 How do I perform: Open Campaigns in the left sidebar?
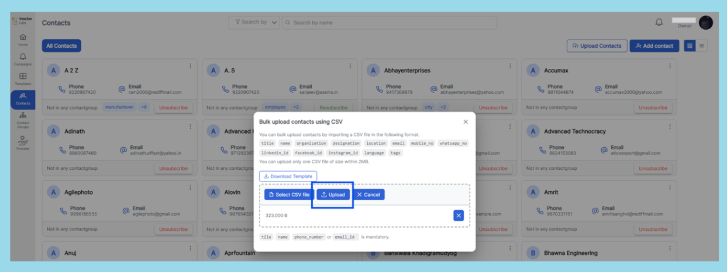[x=23, y=59]
